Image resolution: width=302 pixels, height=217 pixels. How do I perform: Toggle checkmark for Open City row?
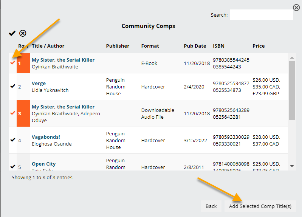[x=13, y=167]
